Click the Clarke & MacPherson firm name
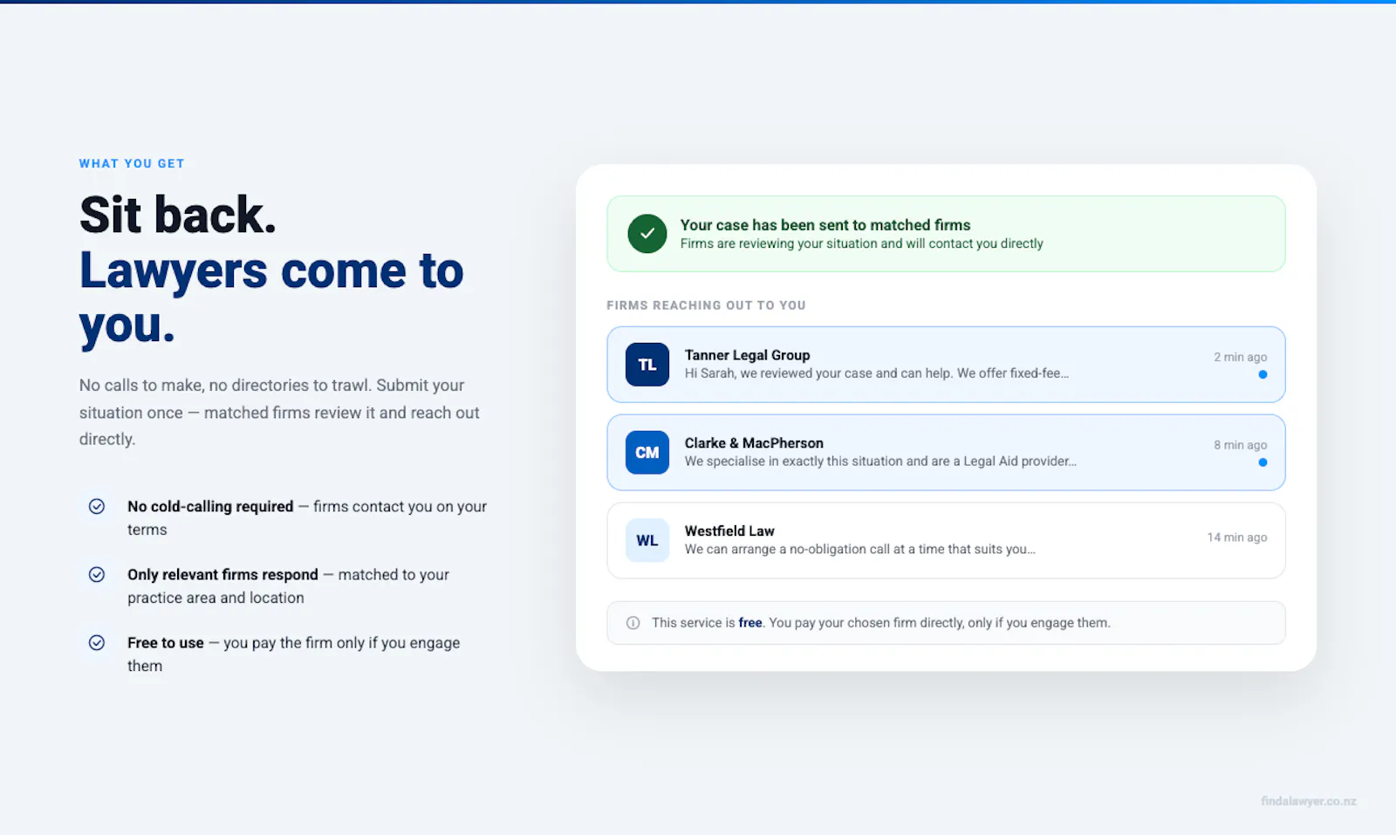The image size is (1396, 835). [x=754, y=443]
